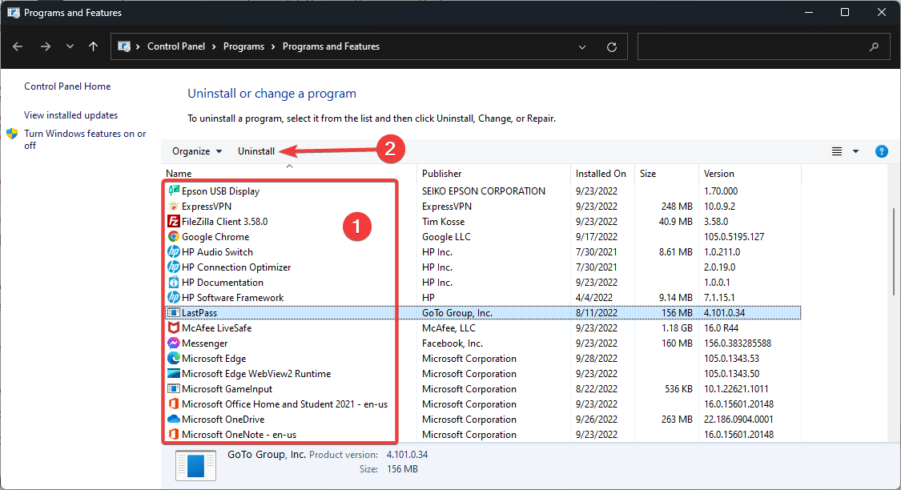Turn Windows features on or off

click(x=85, y=139)
